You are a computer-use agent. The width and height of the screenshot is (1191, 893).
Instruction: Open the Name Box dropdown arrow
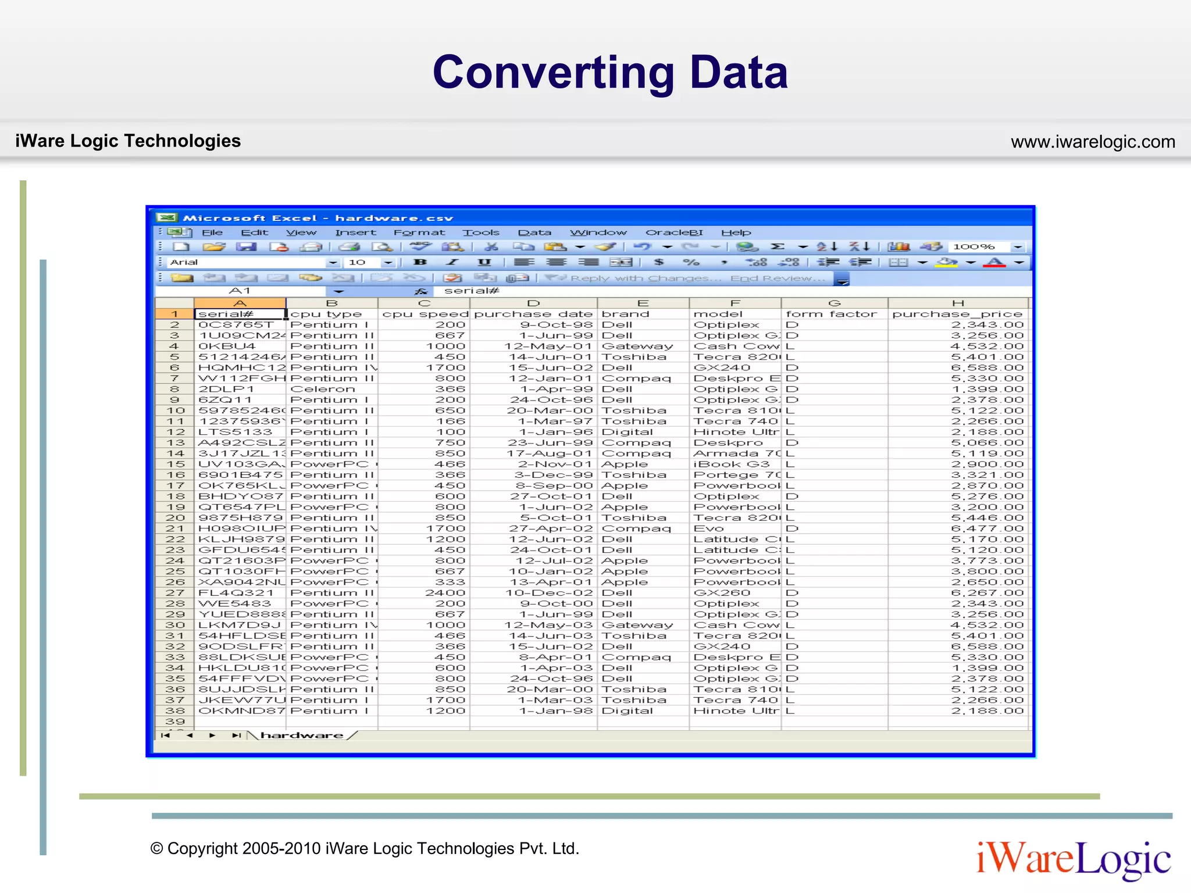pos(338,291)
